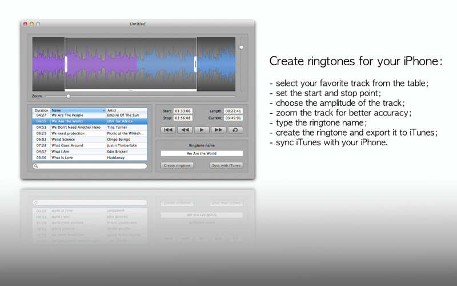Screen dimensions: 457x286
Task: Select the 'What Is Love' track
Action: [x=90, y=158]
